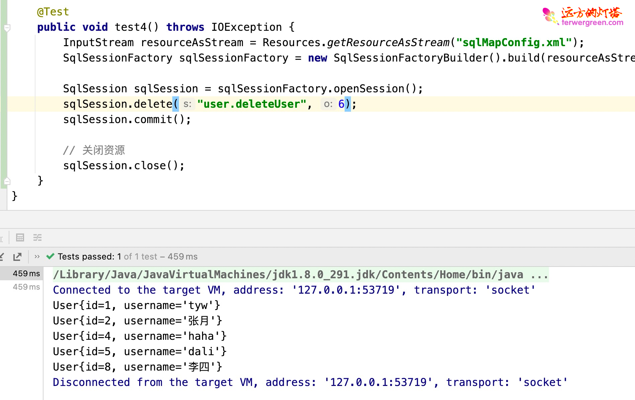
Task: Click the '// 关闭资源' comment
Action: click(x=94, y=150)
